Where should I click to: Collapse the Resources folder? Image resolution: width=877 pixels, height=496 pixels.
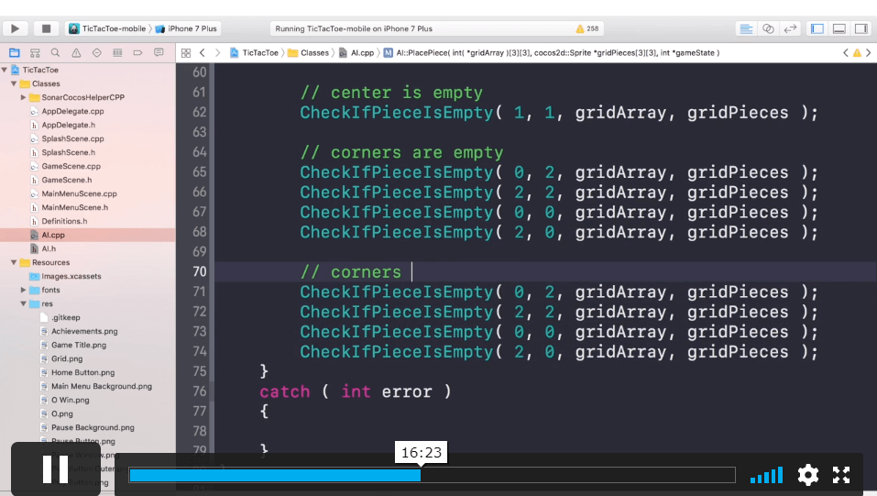point(14,262)
